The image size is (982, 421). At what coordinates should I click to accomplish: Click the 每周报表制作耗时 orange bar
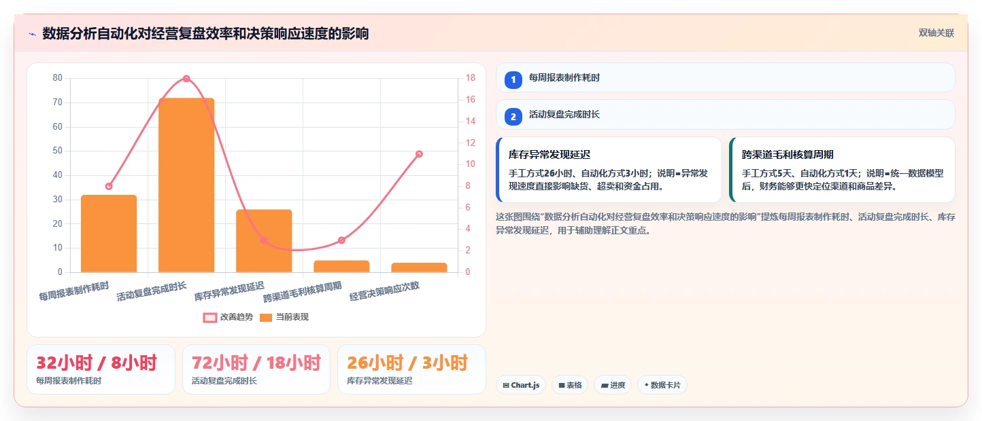(109, 234)
